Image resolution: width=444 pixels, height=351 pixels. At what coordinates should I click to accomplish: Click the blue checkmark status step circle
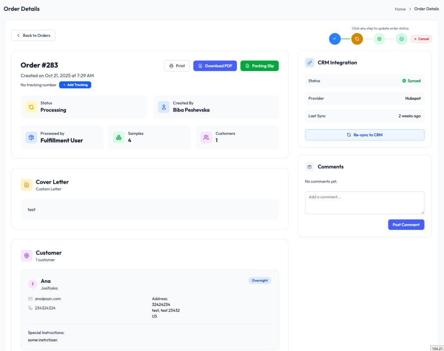tap(334, 39)
